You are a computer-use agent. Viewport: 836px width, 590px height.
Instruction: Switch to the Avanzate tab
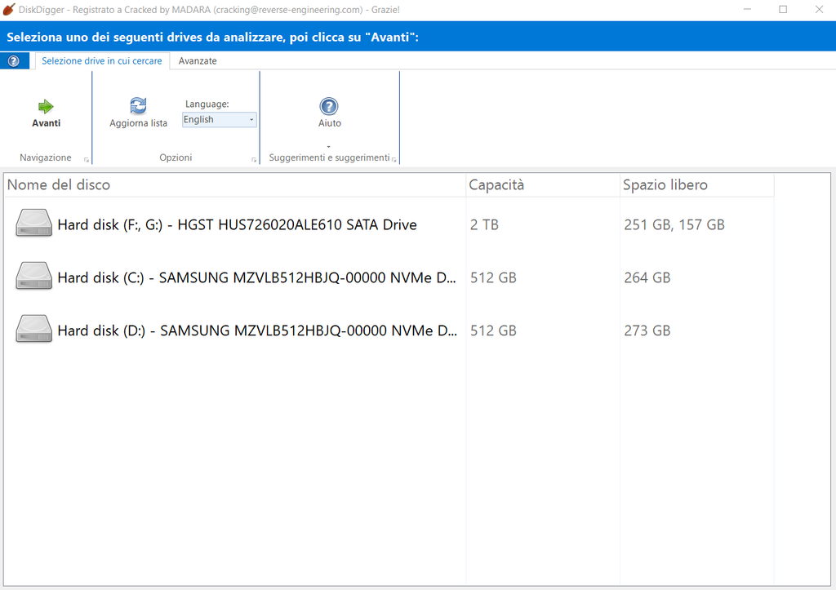(x=198, y=60)
